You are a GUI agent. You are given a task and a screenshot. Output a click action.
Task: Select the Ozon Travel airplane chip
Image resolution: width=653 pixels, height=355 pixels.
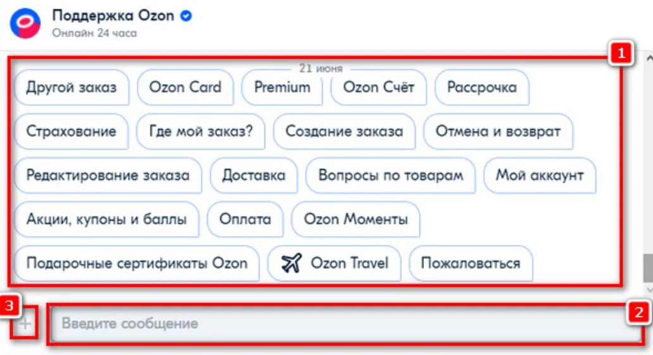pos(334,263)
